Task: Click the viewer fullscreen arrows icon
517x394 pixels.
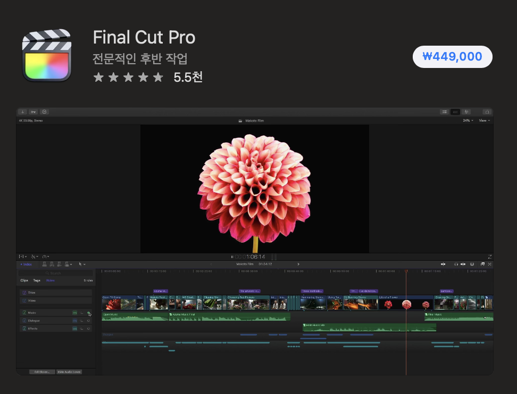Action: point(490,256)
